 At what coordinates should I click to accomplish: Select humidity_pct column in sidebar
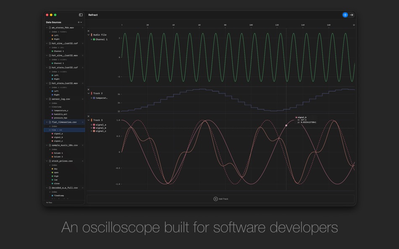click(x=60, y=114)
